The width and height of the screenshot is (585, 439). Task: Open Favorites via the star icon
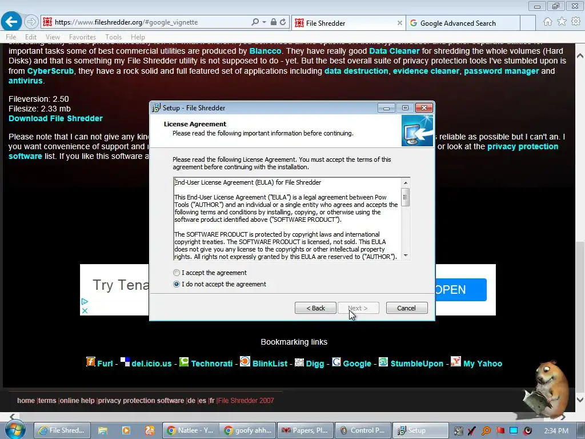click(562, 22)
